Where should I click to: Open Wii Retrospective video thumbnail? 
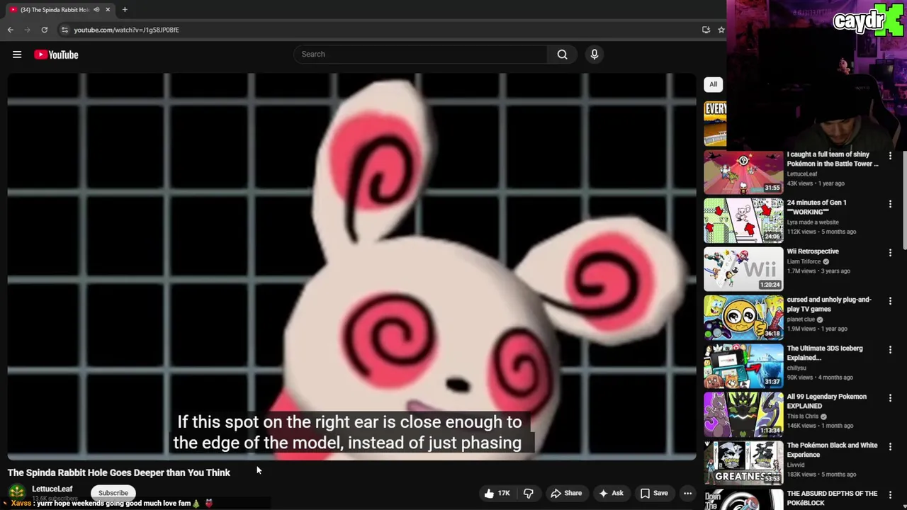click(743, 269)
